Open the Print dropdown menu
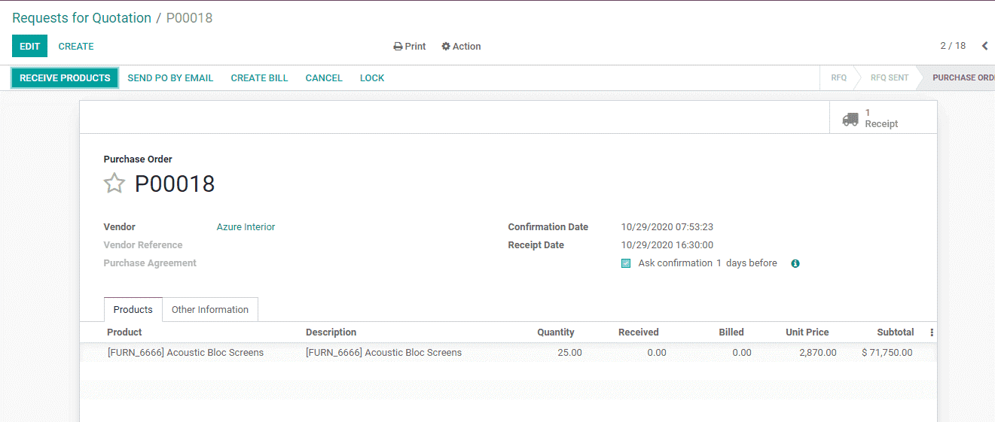The height and width of the screenshot is (422, 995). tap(410, 47)
